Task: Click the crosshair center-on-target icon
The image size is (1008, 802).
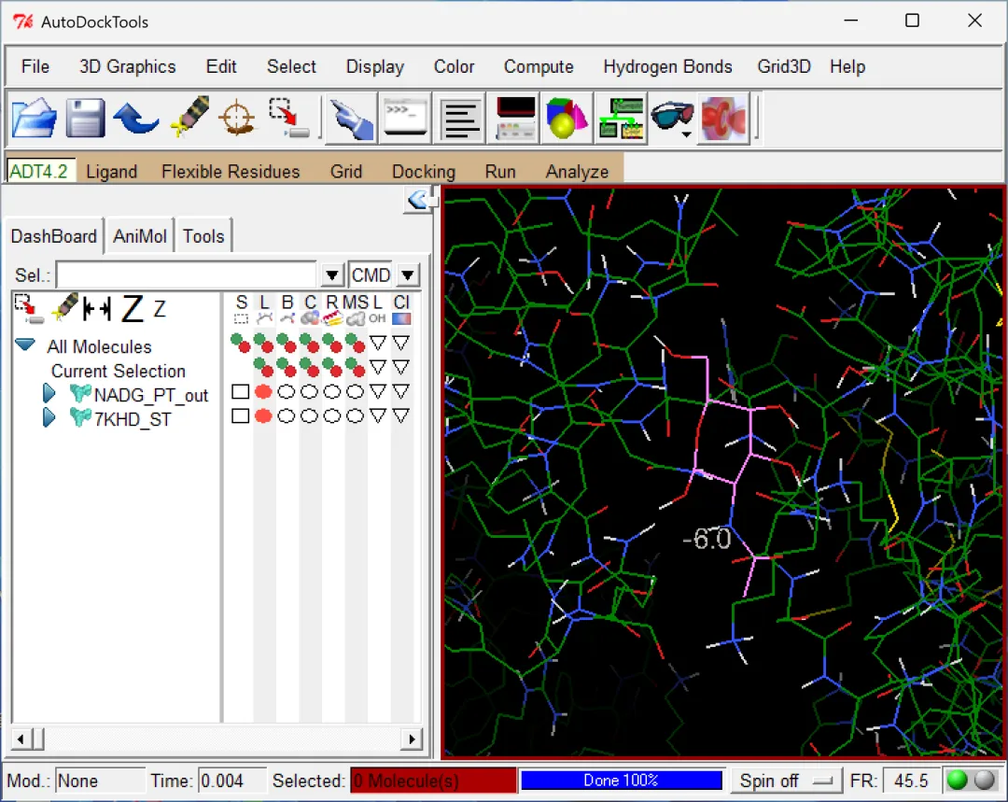Action: (236, 118)
